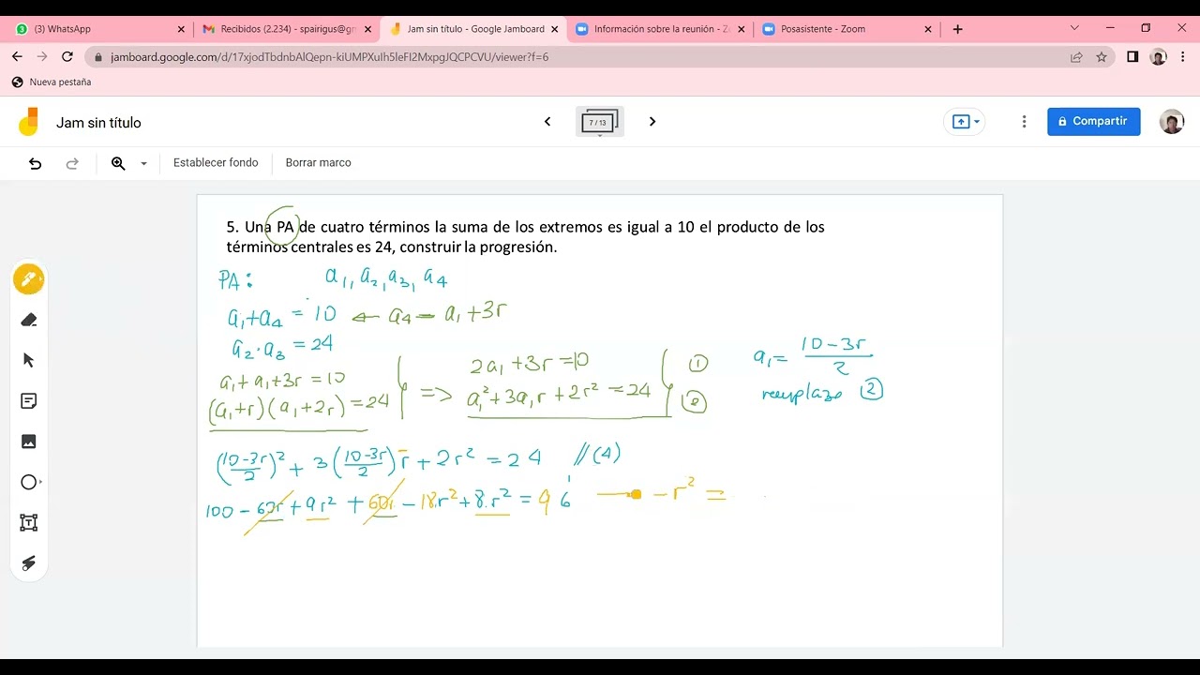The width and height of the screenshot is (1200, 675).
Task: Rename the title Jam sin título
Action: (98, 123)
